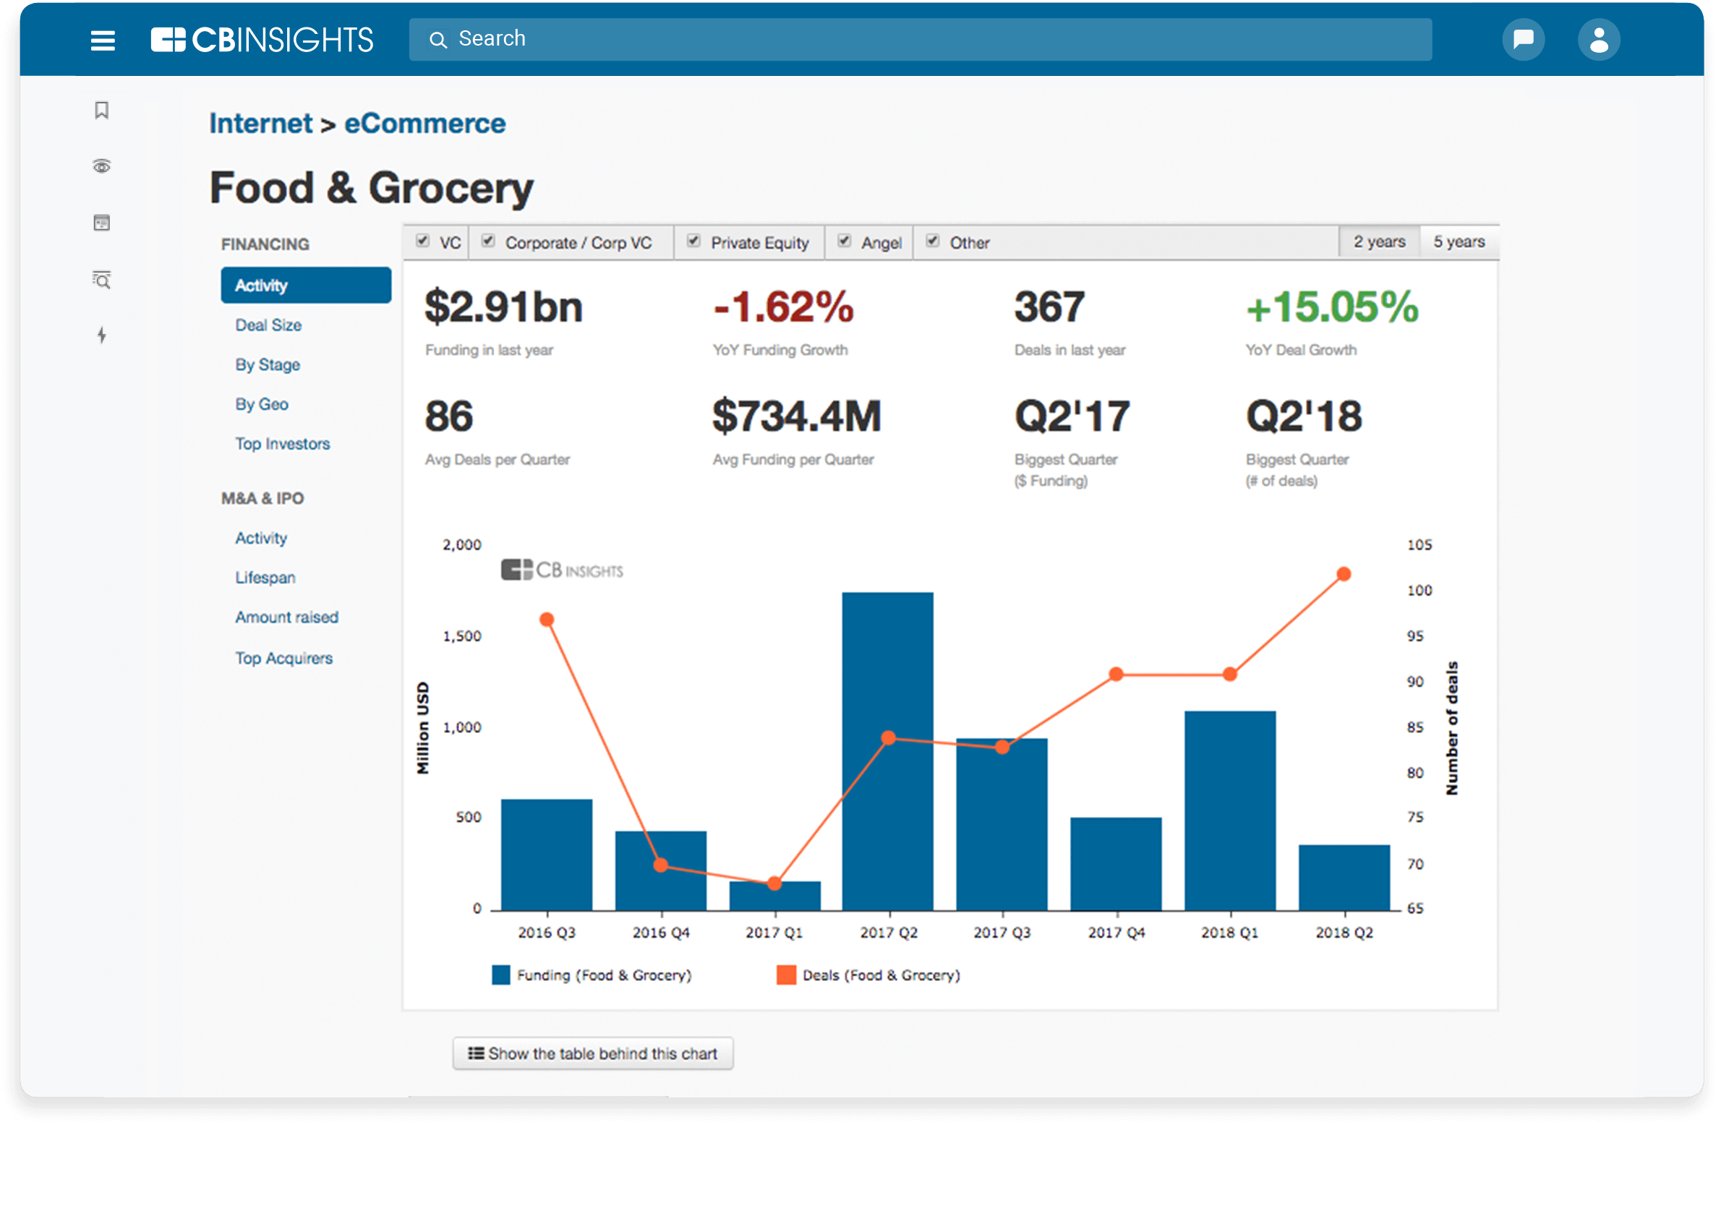Viewport: 1721px width, 1229px height.
Task: Click the eye watch icon in sidebar
Action: click(x=101, y=166)
